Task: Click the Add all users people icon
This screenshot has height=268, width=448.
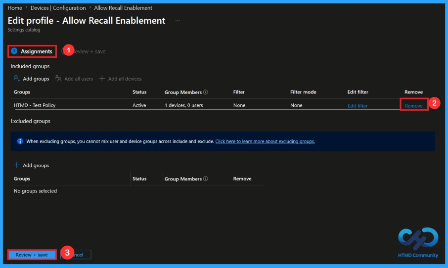Action: (x=58, y=78)
